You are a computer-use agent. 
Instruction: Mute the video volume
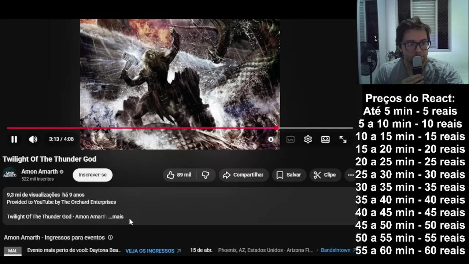33,139
